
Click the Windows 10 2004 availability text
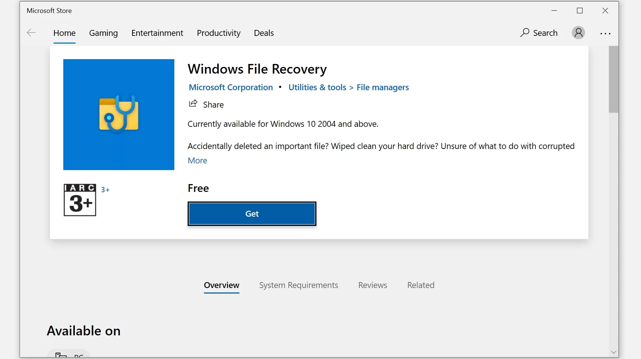(x=283, y=124)
